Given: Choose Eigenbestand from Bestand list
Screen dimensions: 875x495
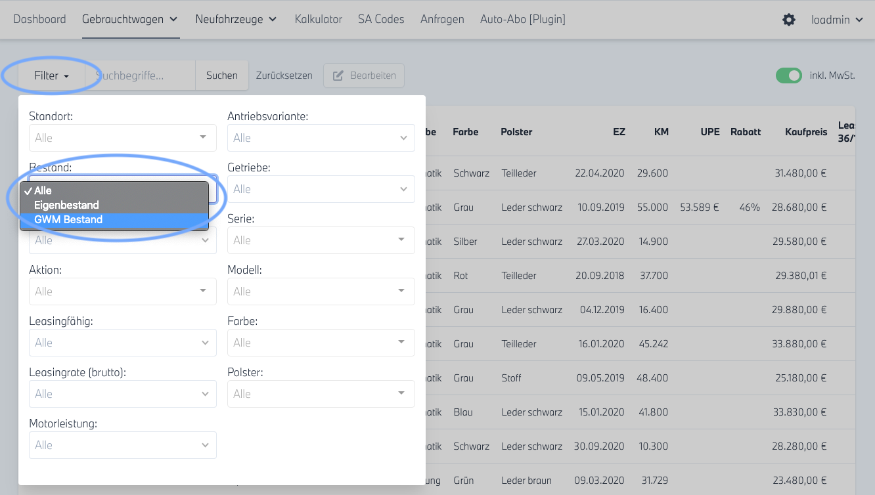Looking at the screenshot, I should (x=66, y=205).
